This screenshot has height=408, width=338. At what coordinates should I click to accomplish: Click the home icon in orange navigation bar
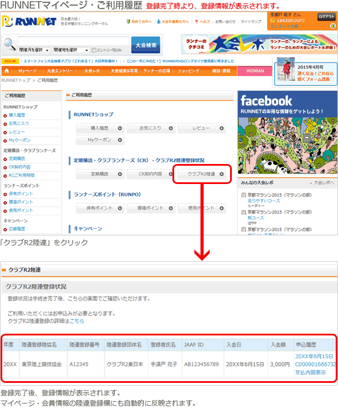click(x=7, y=71)
